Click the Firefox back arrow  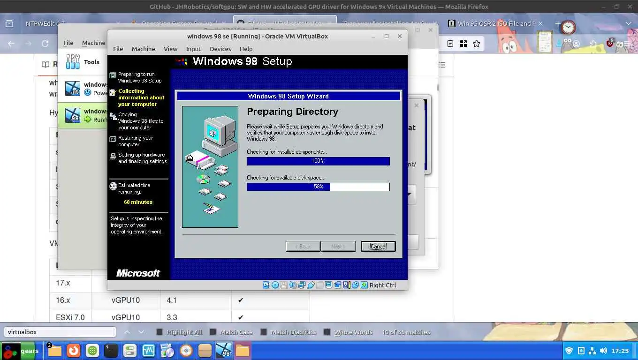[x=11, y=44]
